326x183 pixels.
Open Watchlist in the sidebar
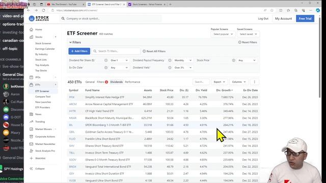(40, 158)
